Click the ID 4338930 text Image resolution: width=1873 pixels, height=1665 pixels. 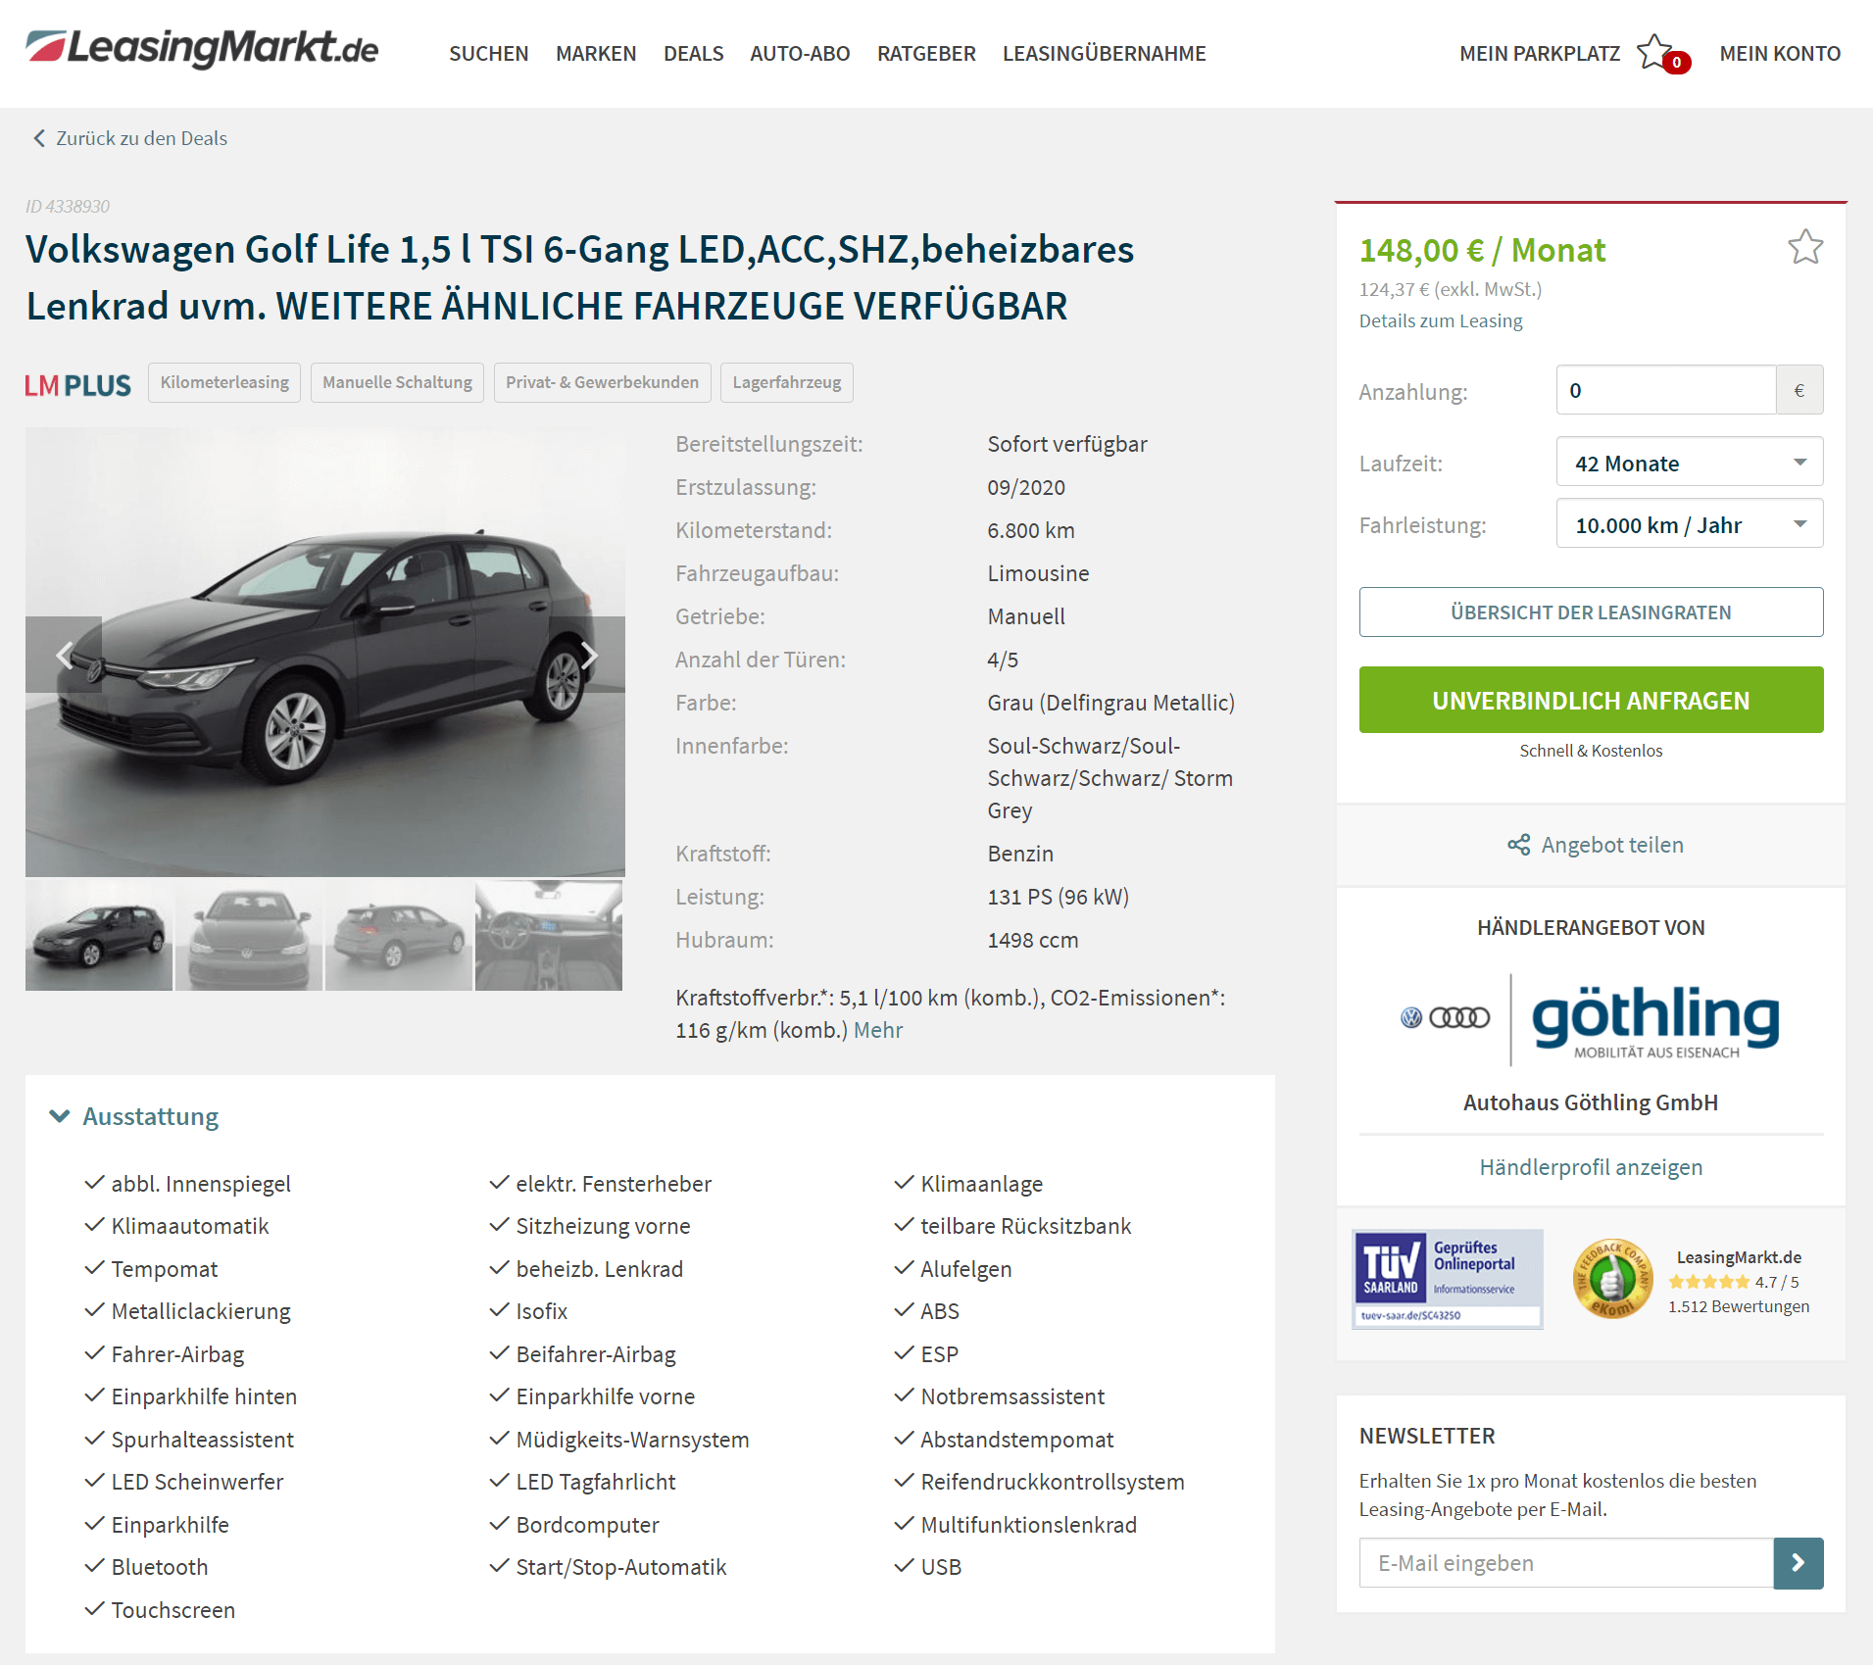tap(68, 207)
